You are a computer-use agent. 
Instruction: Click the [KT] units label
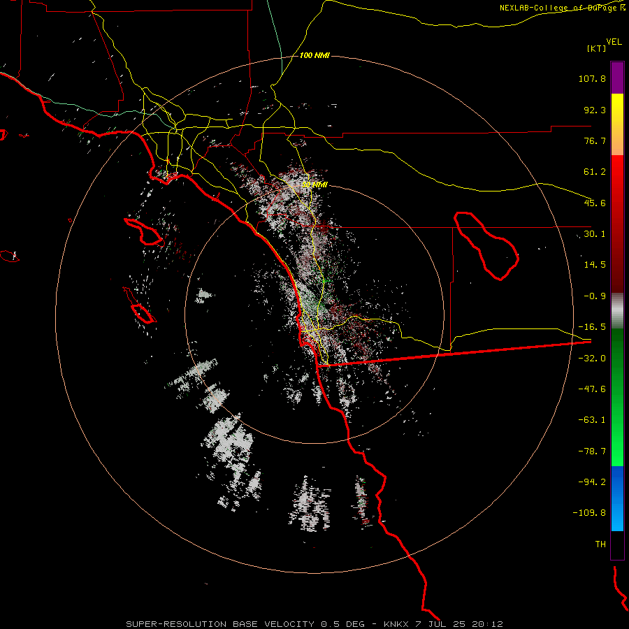coord(597,48)
